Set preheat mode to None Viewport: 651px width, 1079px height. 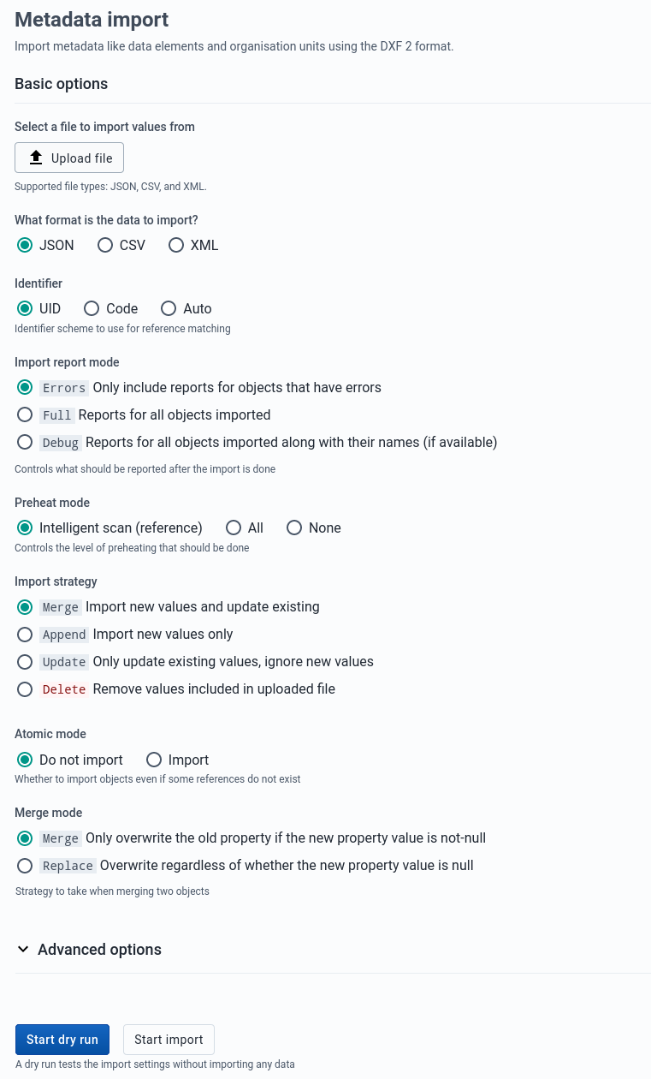point(294,528)
